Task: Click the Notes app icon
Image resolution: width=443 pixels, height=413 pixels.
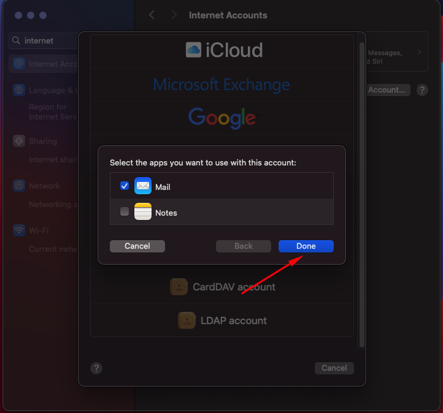Action: click(143, 211)
